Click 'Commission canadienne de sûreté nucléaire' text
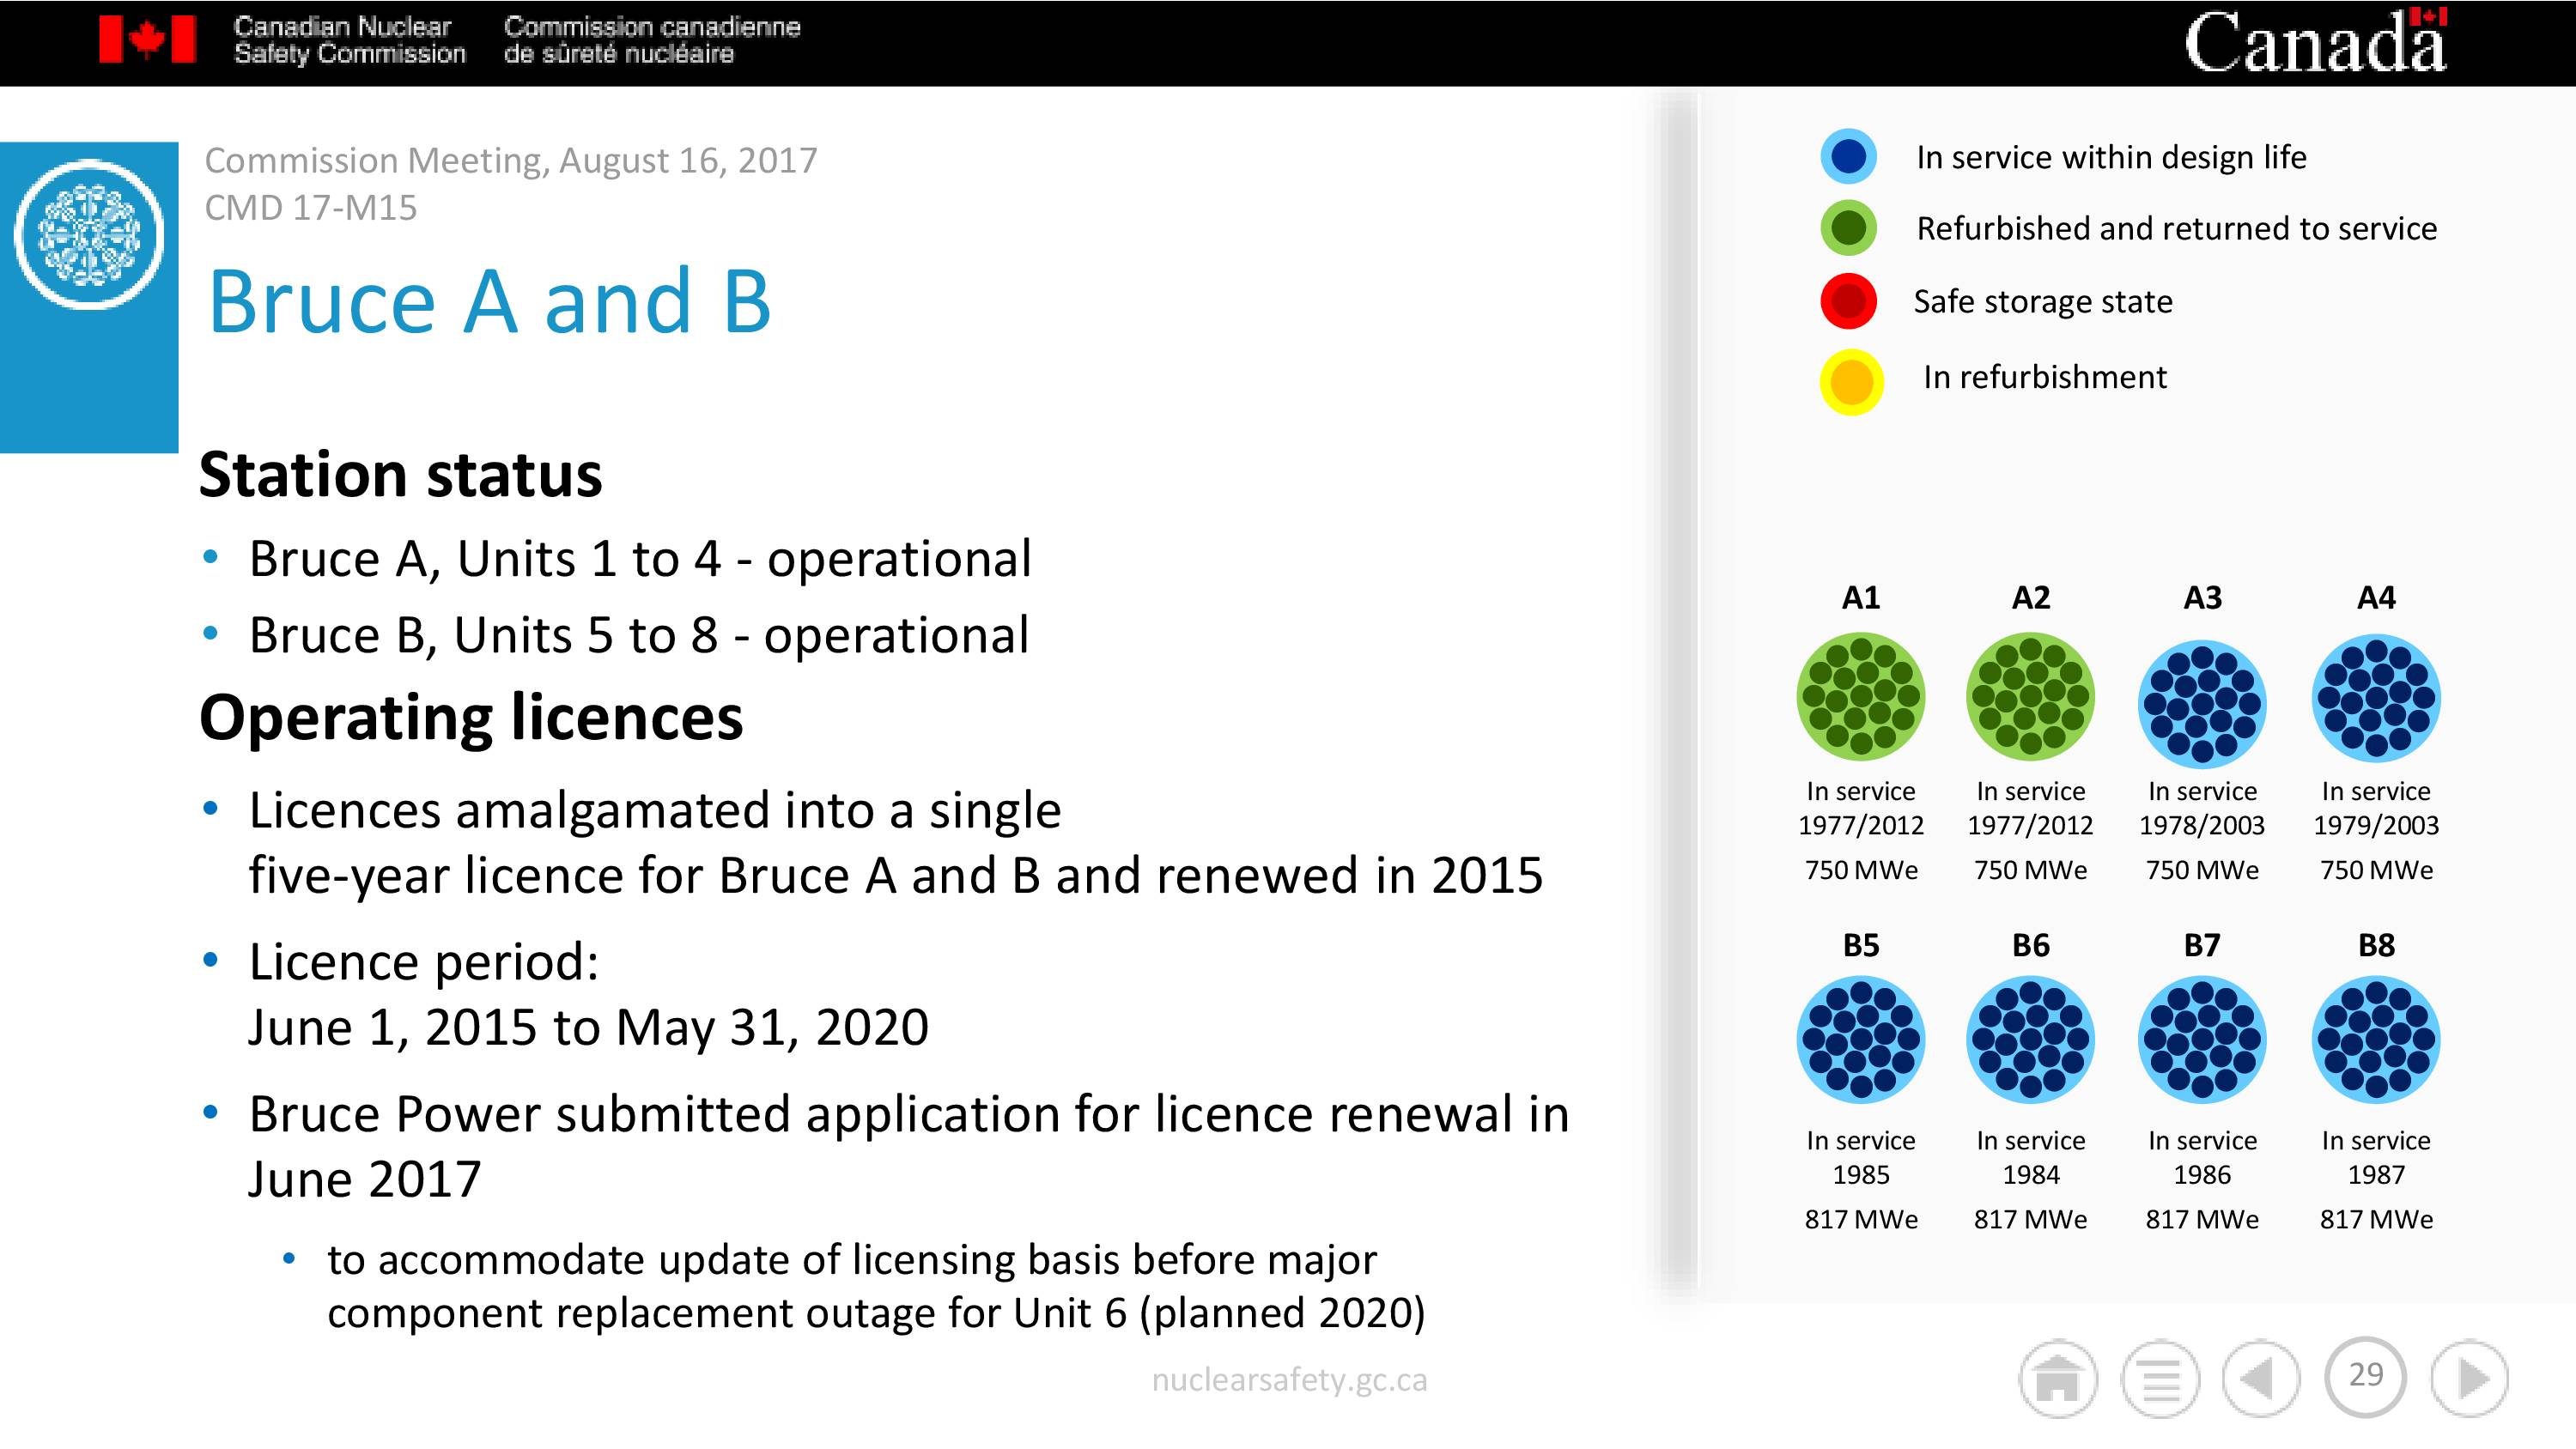The width and height of the screenshot is (2576, 1449). (652, 40)
